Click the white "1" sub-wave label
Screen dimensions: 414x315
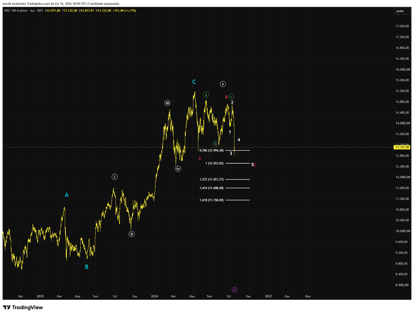tap(230, 132)
